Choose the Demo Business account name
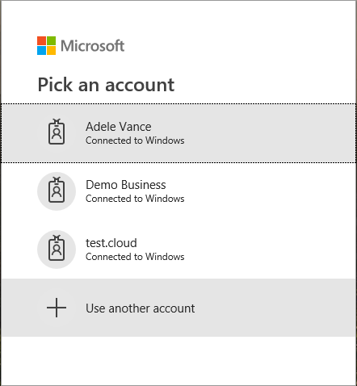 [126, 185]
